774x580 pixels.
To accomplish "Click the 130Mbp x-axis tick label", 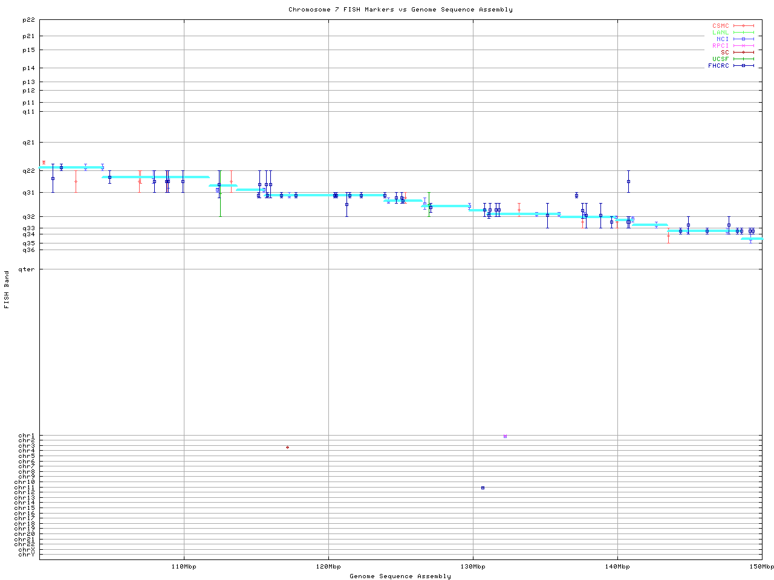I will click(473, 567).
